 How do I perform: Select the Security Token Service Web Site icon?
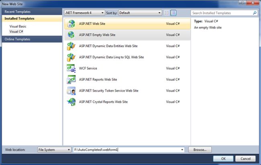coord(71,91)
